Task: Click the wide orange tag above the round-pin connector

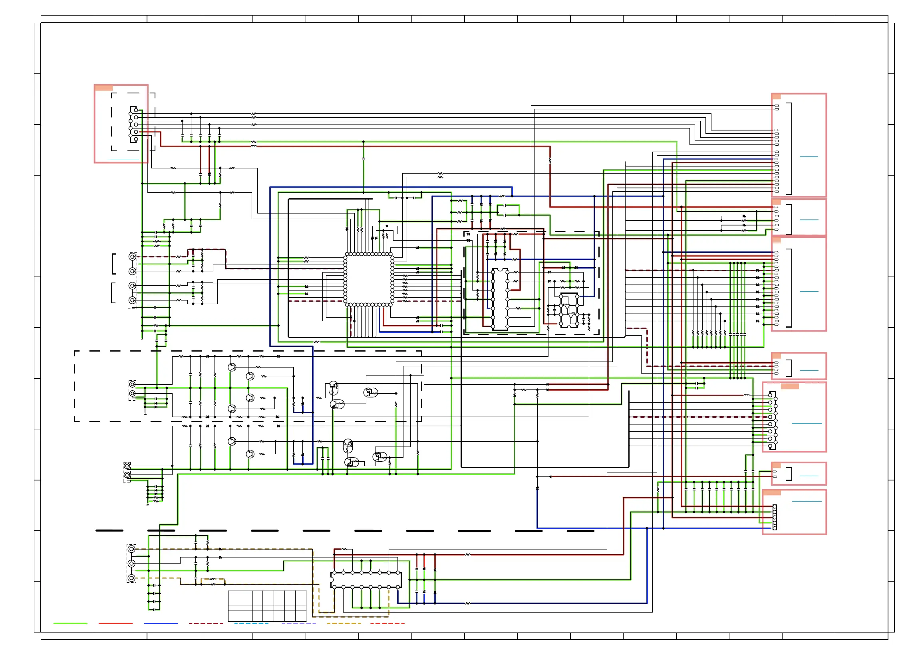Action: pyautogui.click(x=789, y=386)
